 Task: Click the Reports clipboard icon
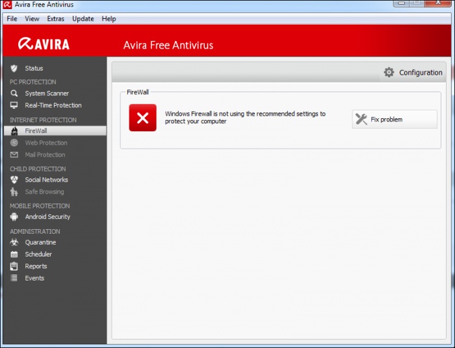pyautogui.click(x=14, y=266)
